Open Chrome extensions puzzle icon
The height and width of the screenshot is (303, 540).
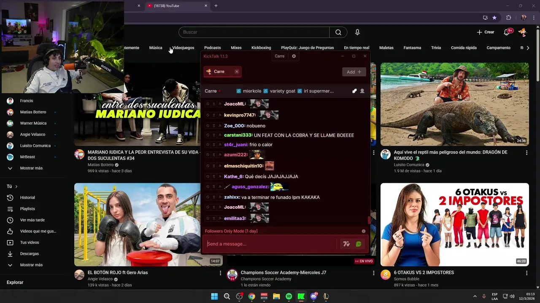pos(508,18)
